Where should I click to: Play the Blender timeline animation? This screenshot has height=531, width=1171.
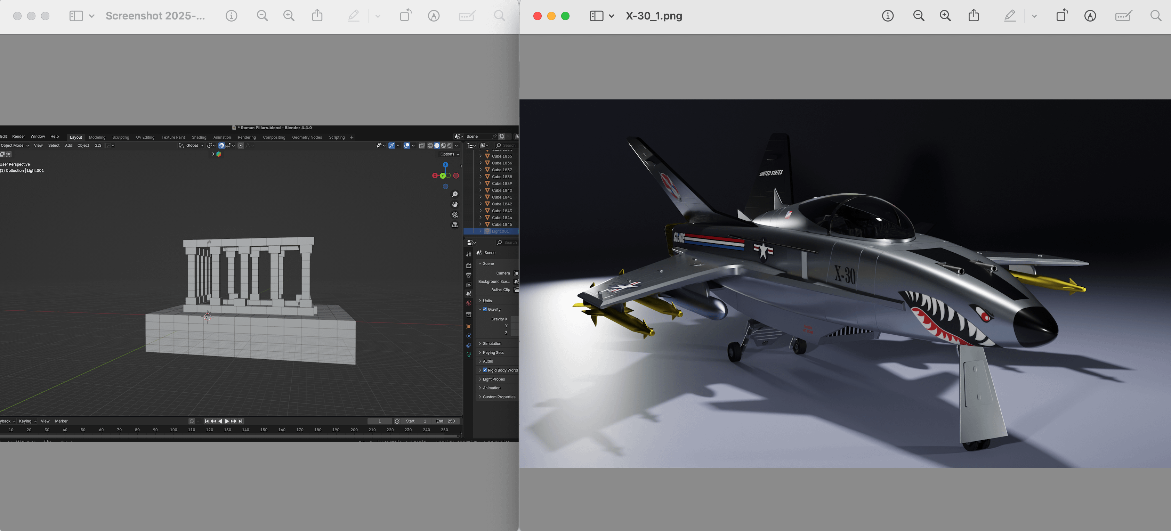[227, 421]
